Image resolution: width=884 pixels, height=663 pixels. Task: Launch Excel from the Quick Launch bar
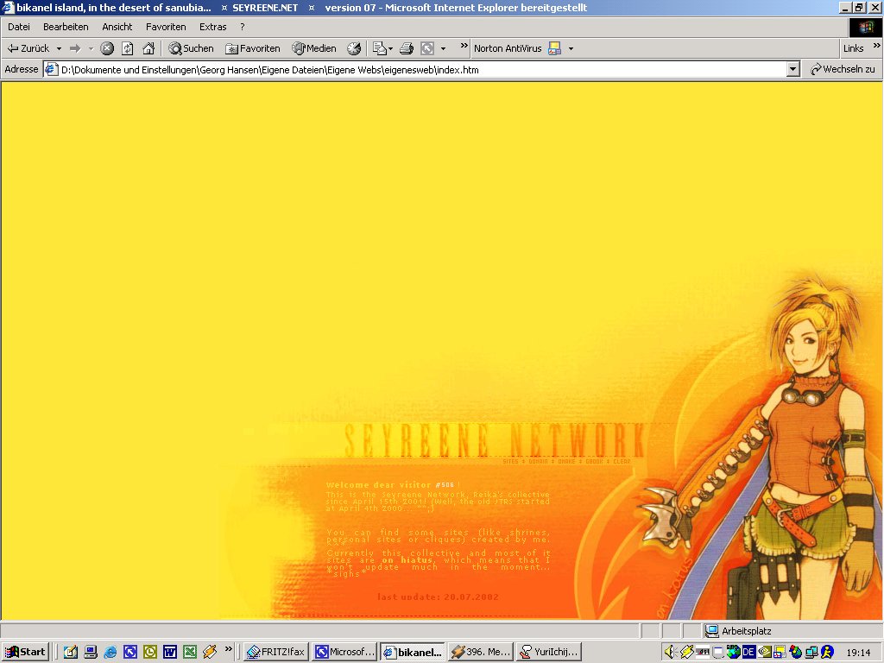[190, 653]
